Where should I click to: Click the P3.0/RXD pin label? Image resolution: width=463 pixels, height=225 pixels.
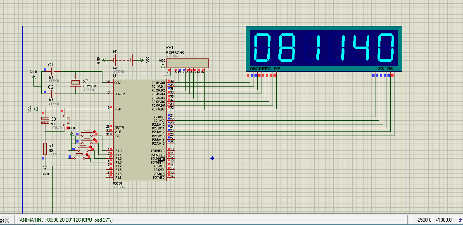click(158, 151)
